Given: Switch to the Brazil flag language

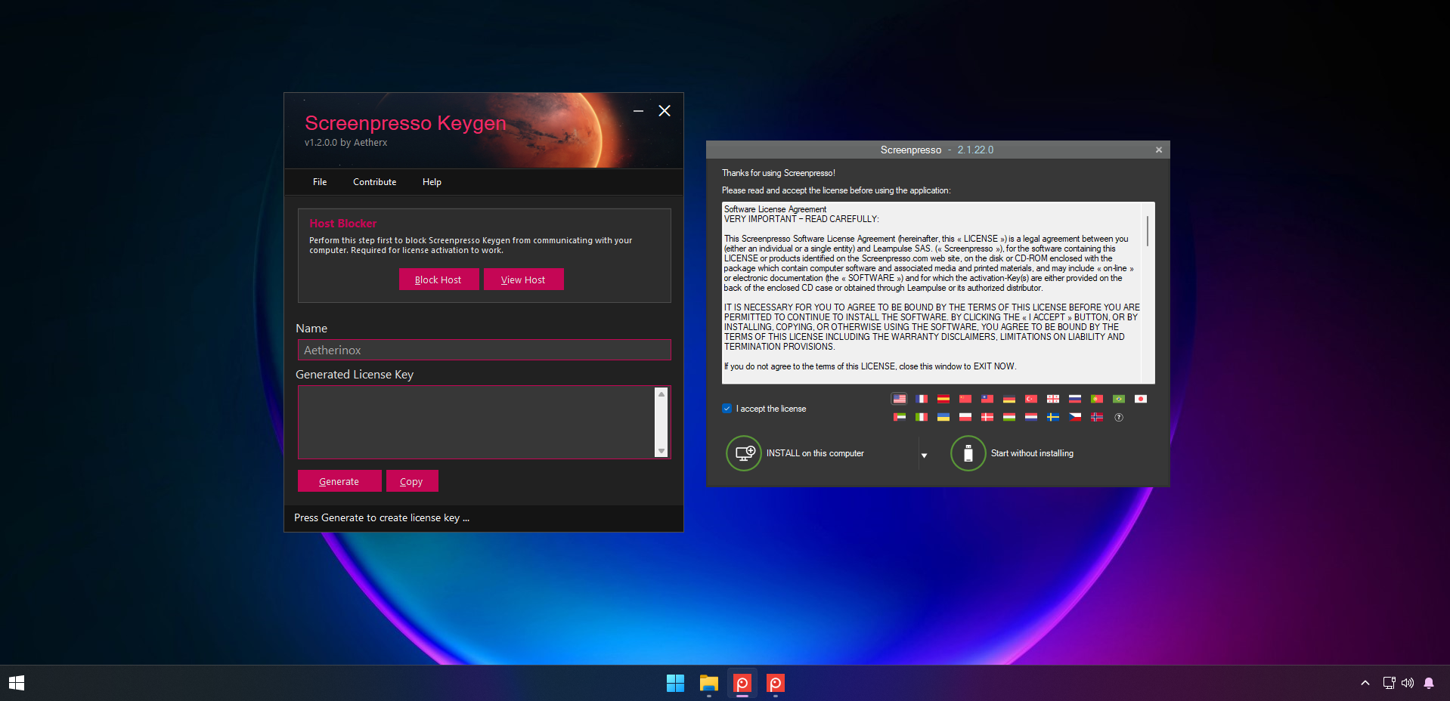Looking at the screenshot, I should tap(1118, 399).
